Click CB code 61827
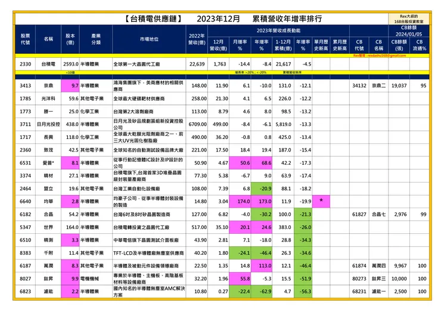Viewport: 441px width, 312px height. [359, 214]
